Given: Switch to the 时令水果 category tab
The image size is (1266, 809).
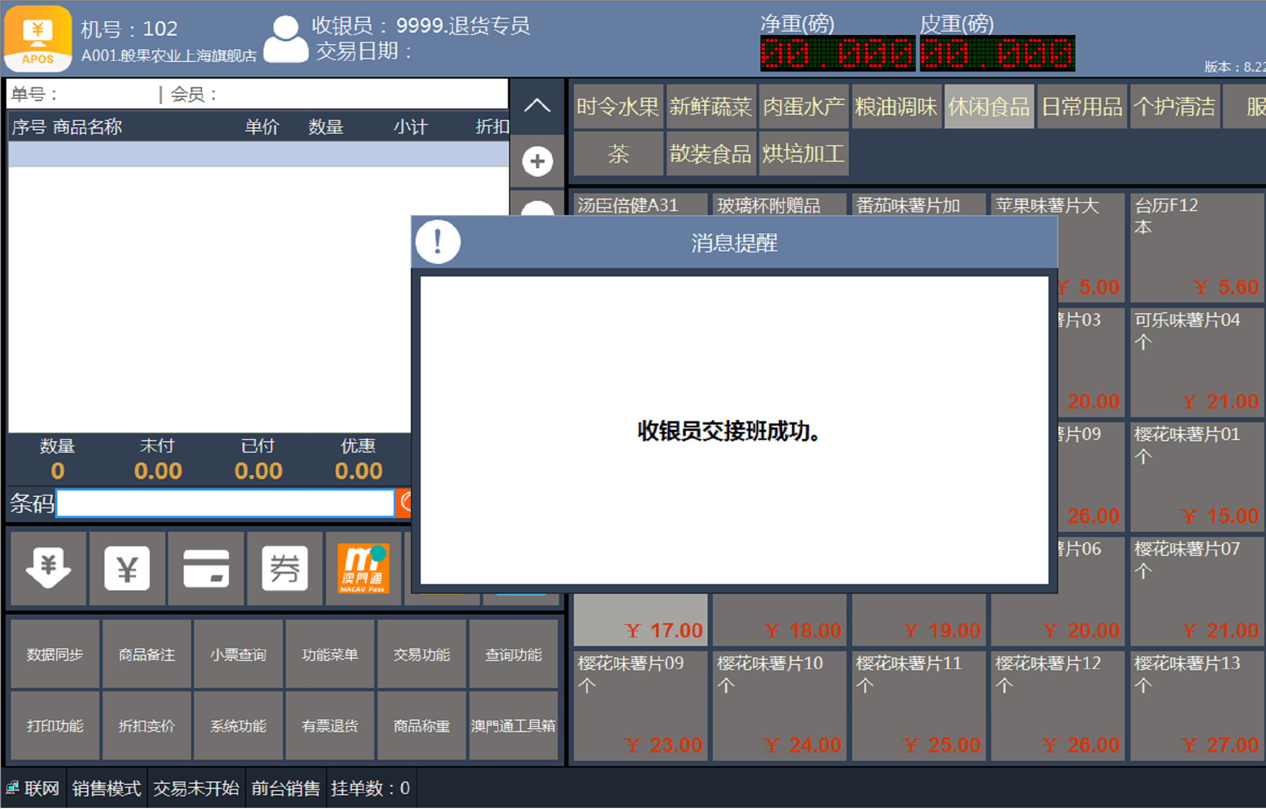Looking at the screenshot, I should [x=618, y=107].
